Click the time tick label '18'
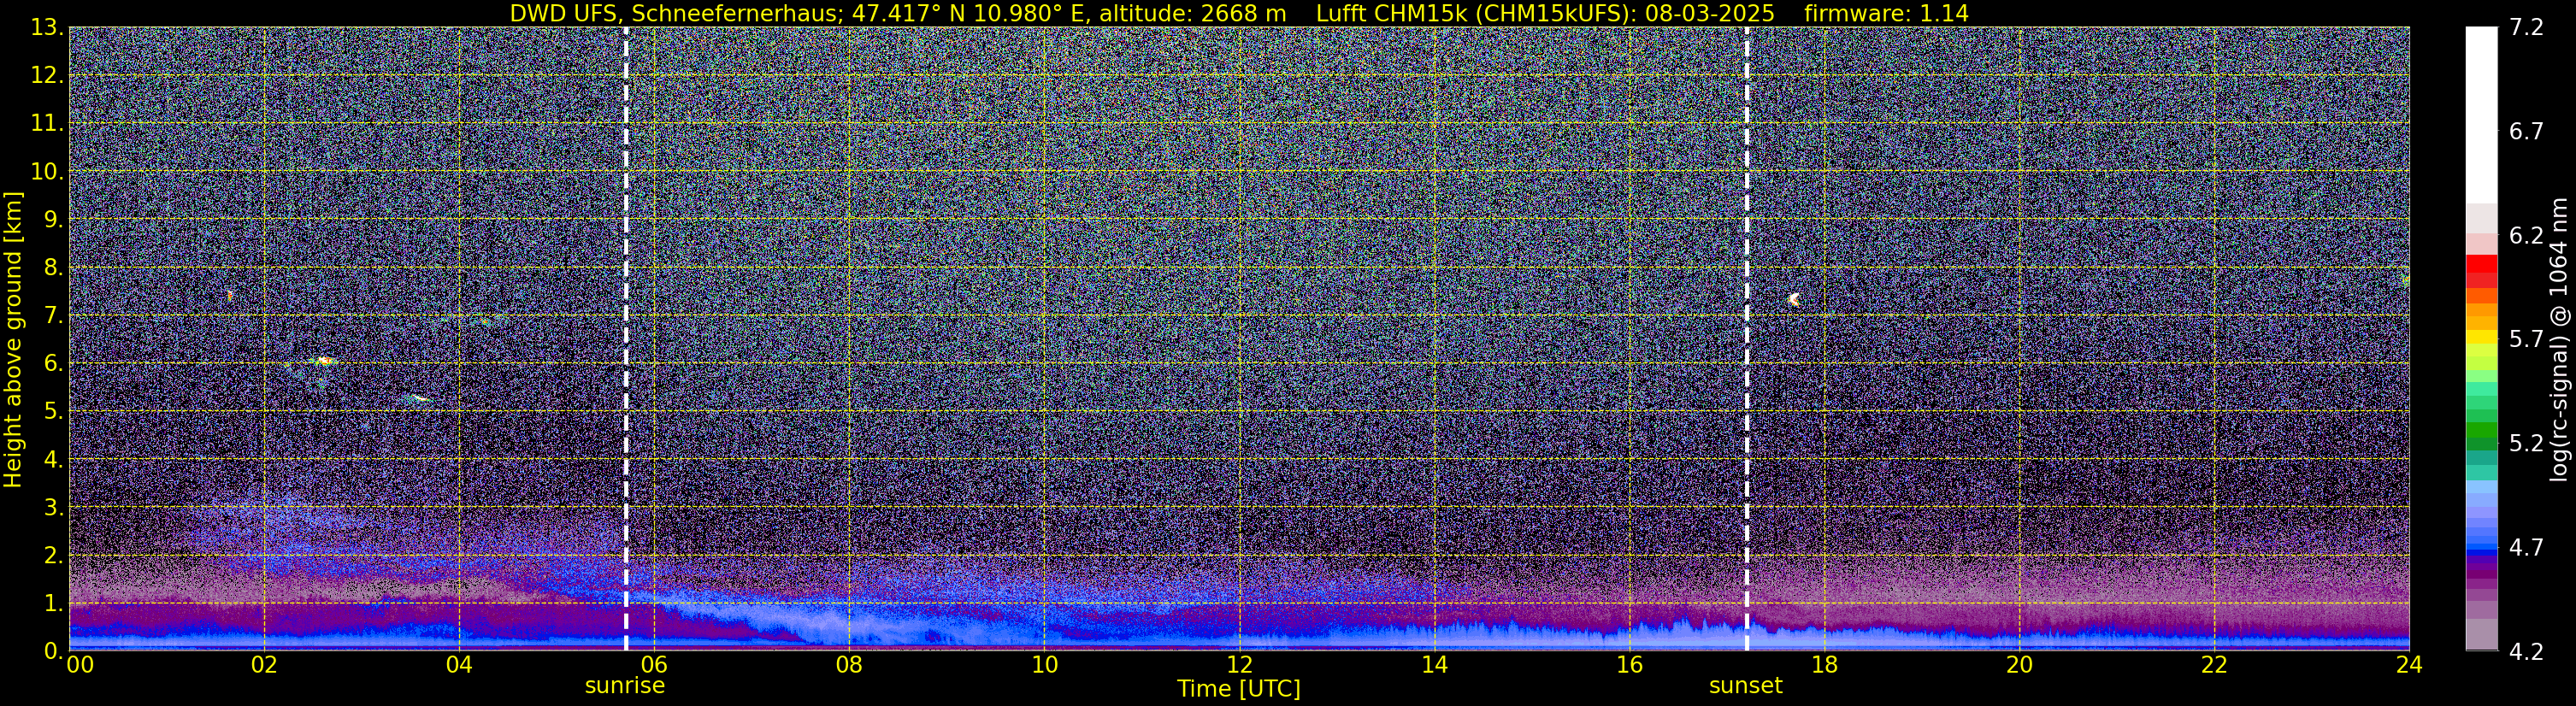The image size is (2576, 706). [1824, 665]
